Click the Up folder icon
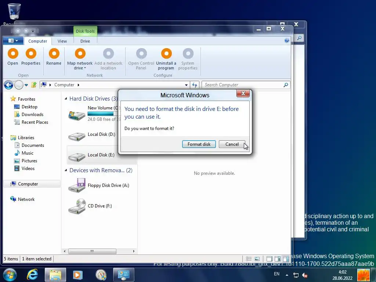Viewport: 376px width, 282px height. (34, 85)
